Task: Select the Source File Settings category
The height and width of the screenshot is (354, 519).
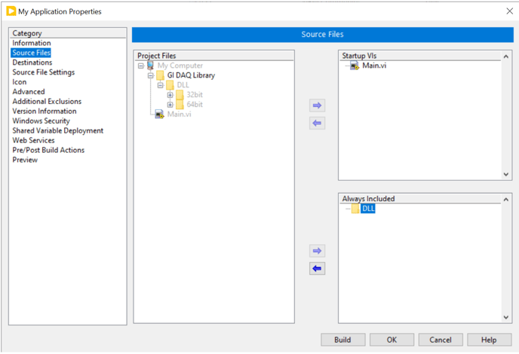Action: 43,72
